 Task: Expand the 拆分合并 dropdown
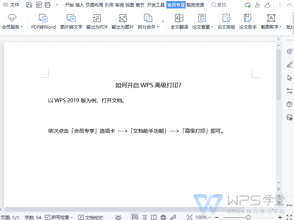(x=148, y=27)
